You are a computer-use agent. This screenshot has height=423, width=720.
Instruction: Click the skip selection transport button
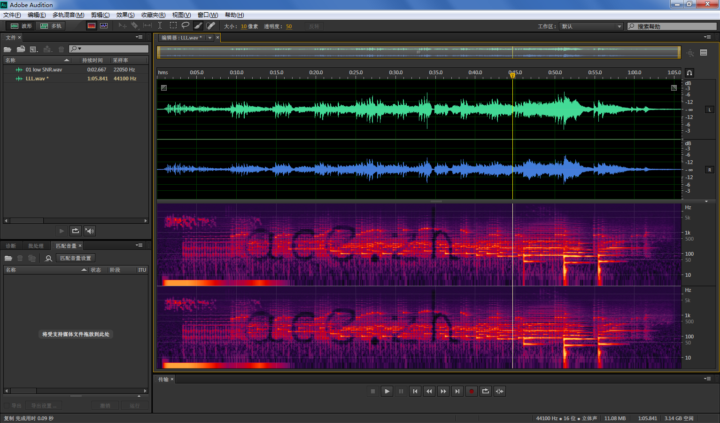tap(500, 391)
